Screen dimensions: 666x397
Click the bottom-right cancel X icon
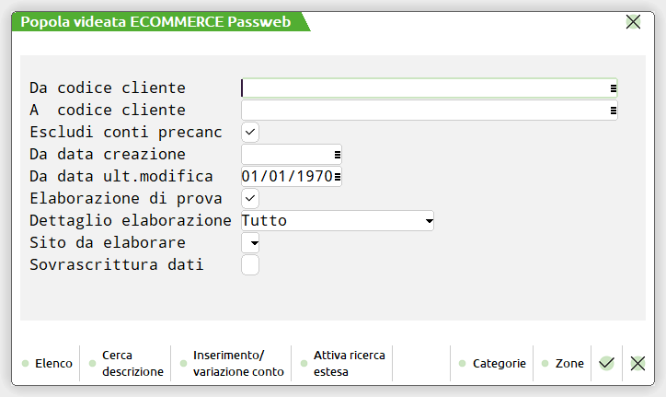637,364
